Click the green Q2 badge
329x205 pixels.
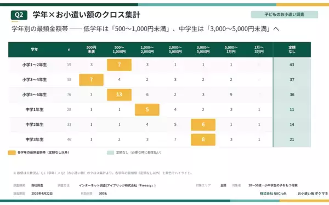pyautogui.click(x=19, y=15)
